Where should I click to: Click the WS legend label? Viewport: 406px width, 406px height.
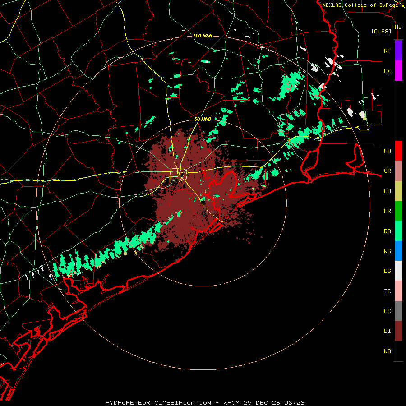coord(388,251)
